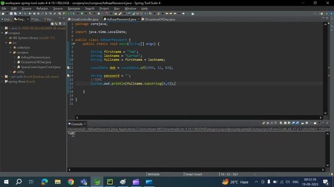This screenshot has width=334, height=187.
Task: Collapse the corejava project node
Action: (x=2, y=33)
